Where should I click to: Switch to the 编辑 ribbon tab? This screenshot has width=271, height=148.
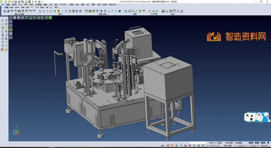(12, 7)
